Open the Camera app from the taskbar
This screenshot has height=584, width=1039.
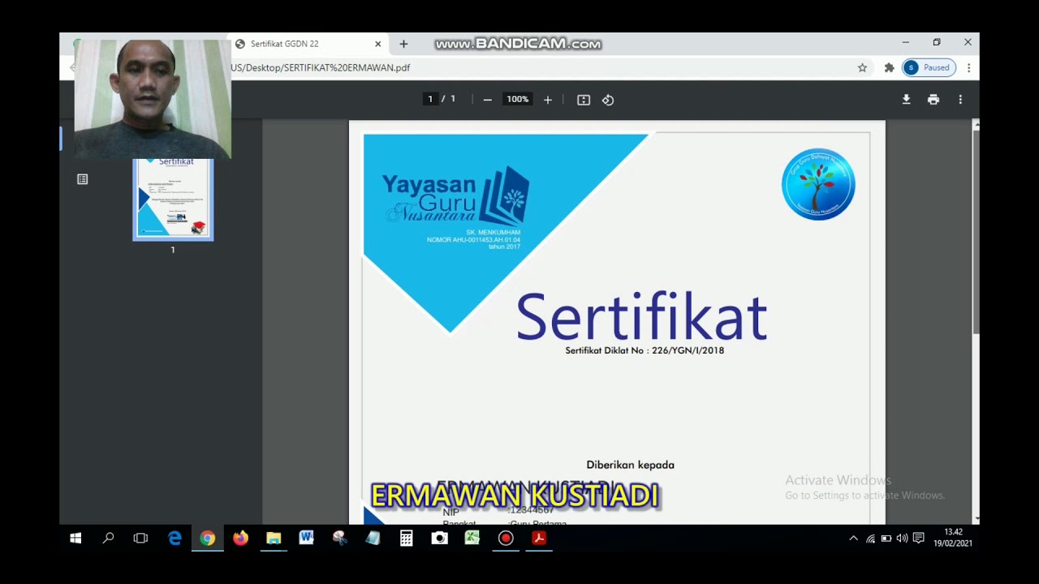coord(439,538)
